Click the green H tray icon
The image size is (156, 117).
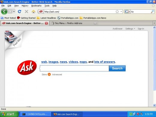[x=131, y=114]
